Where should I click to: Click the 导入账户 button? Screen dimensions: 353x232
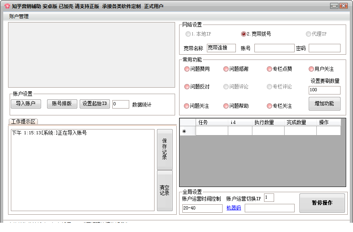point(26,104)
